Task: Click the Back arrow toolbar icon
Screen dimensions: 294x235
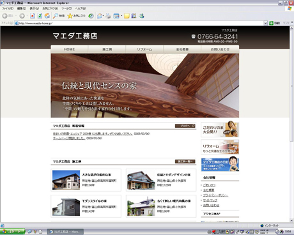Action: 5,16
